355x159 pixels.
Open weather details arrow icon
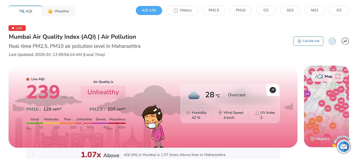pyautogui.click(x=273, y=90)
